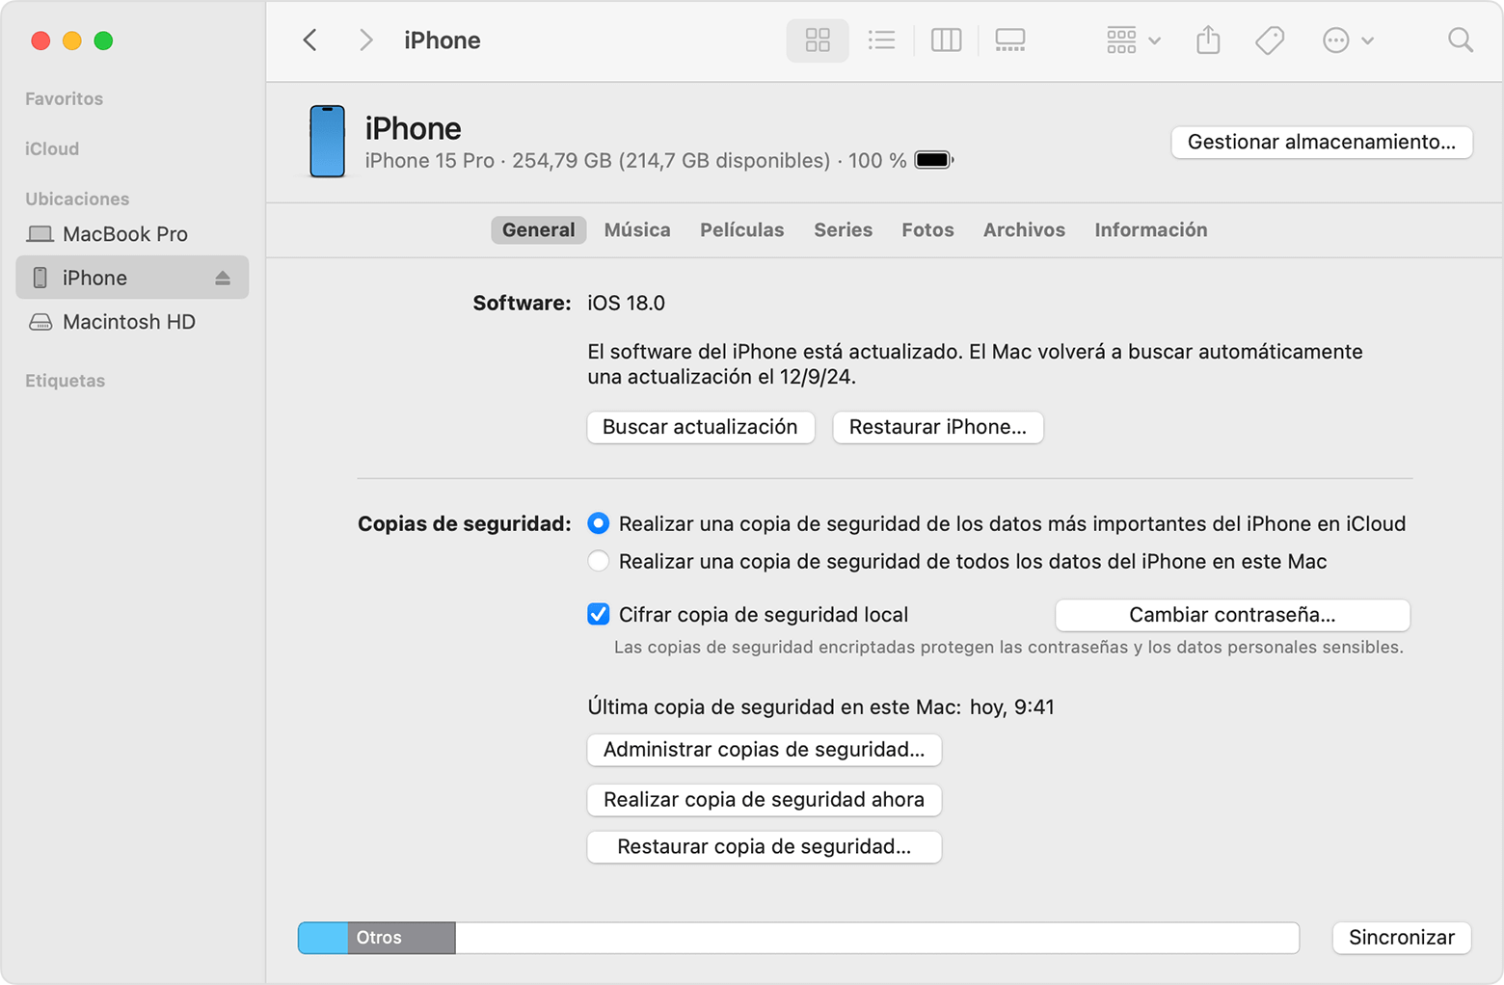
Task: Switch Finder to gallery view
Action: tap(1009, 40)
